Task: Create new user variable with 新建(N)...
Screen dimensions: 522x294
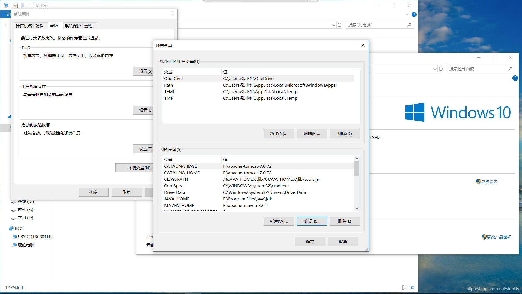Action: pos(279,133)
